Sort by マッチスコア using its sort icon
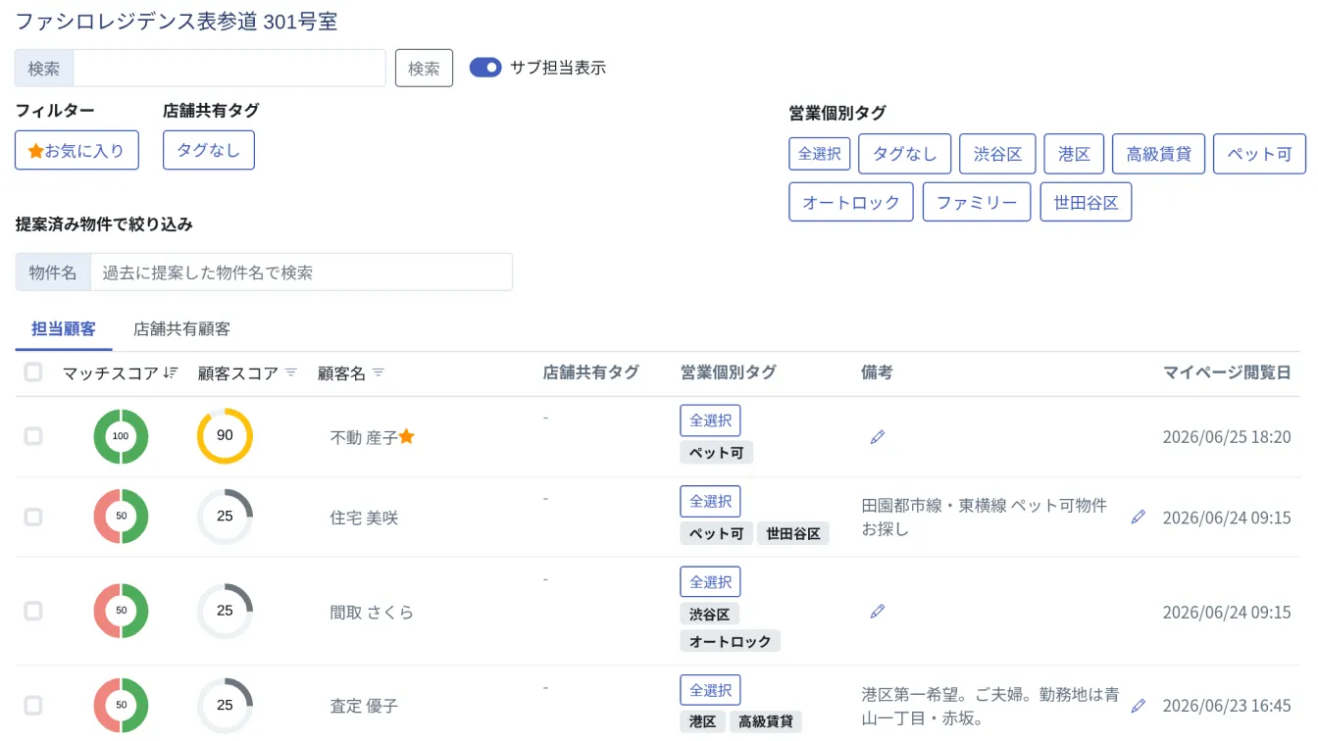1318x741 pixels. click(x=171, y=372)
